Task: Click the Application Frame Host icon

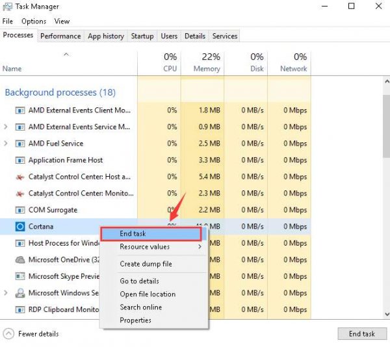Action: tap(19, 160)
